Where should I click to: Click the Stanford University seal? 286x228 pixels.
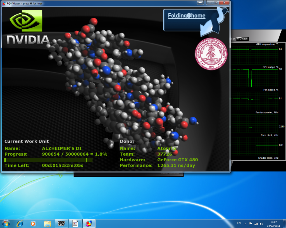(x=211, y=54)
